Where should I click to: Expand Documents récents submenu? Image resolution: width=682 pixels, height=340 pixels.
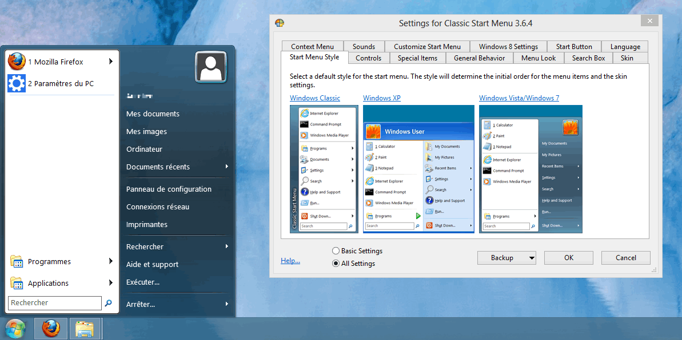coord(227,167)
